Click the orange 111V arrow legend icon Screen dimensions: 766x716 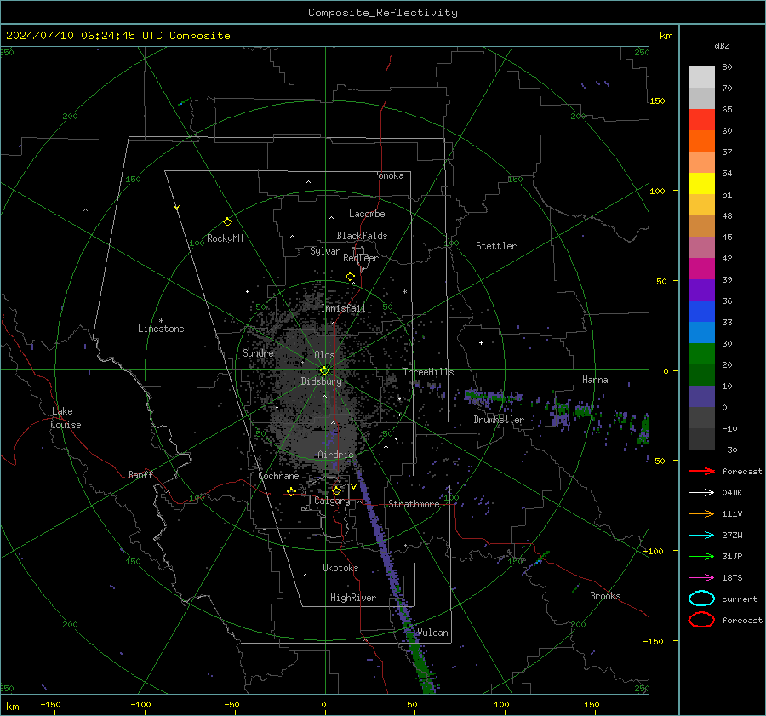(x=701, y=513)
